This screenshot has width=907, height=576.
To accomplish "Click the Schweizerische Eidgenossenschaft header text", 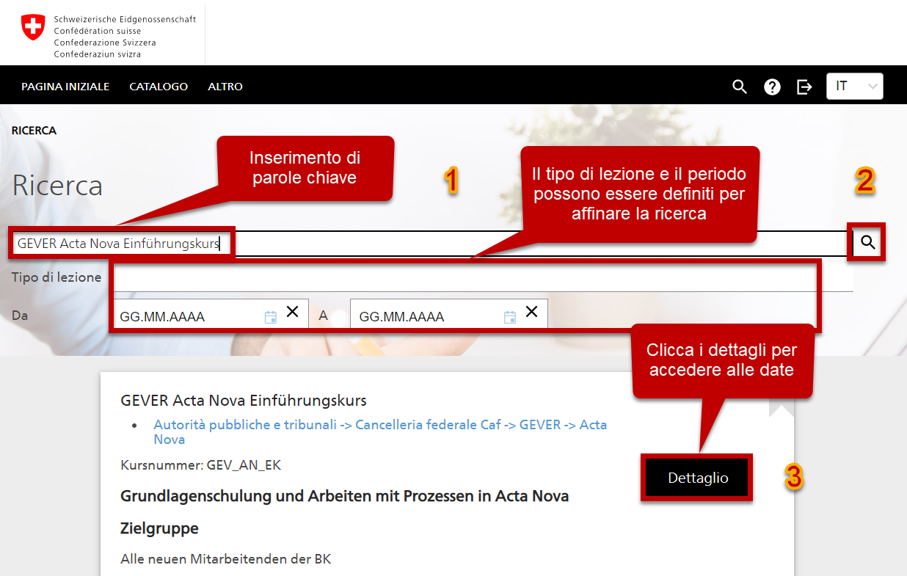I will pos(125,20).
